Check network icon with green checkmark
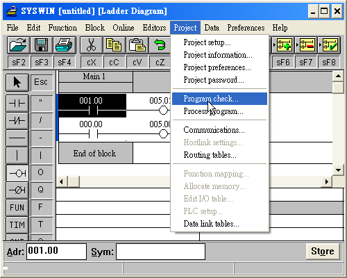This screenshot has width=347, height=278. click(x=329, y=44)
